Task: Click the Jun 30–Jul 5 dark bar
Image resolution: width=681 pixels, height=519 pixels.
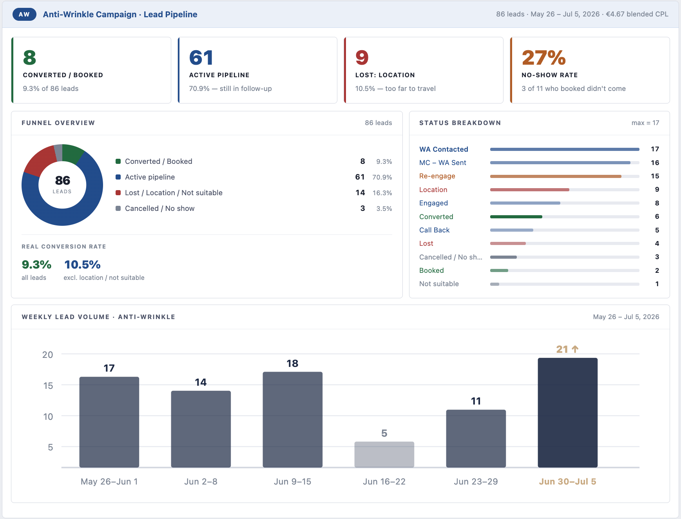Action: tap(568, 413)
